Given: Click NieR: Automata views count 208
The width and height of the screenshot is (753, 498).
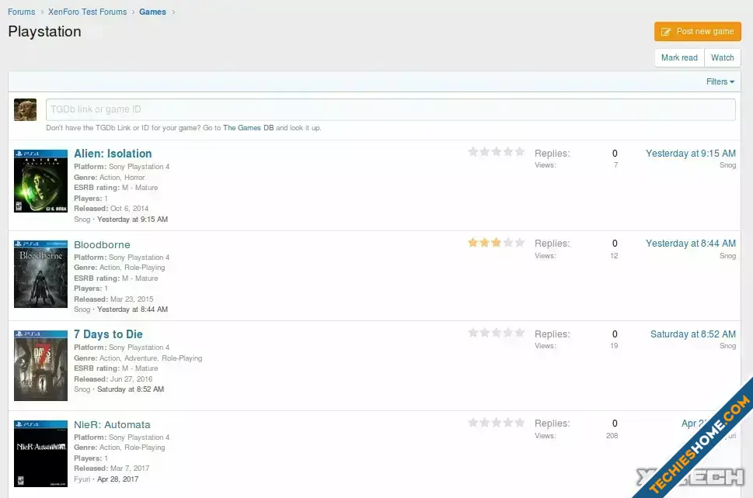Looking at the screenshot, I should click(612, 436).
